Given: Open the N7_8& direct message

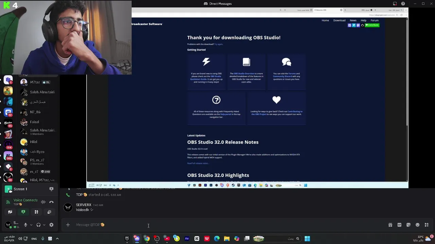Looking at the screenshot, I should coord(38,112).
